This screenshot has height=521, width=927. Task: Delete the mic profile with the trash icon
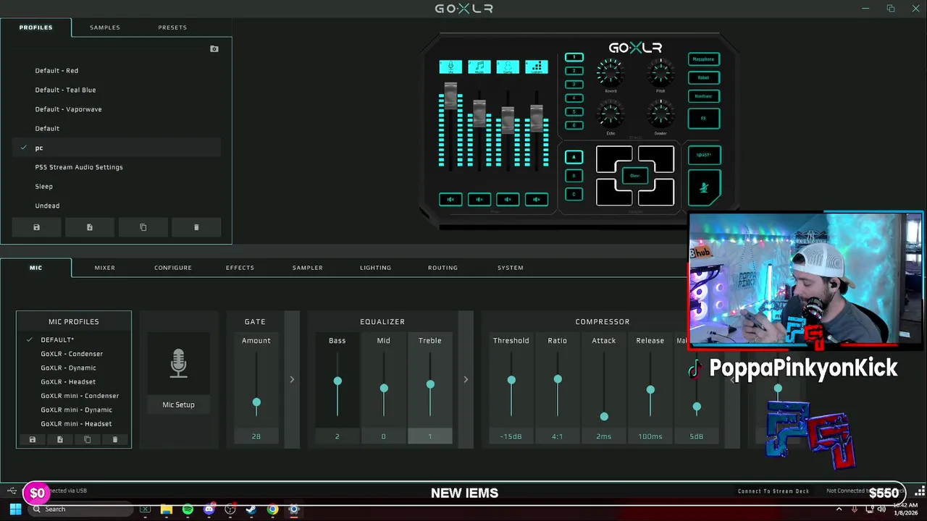(x=114, y=439)
